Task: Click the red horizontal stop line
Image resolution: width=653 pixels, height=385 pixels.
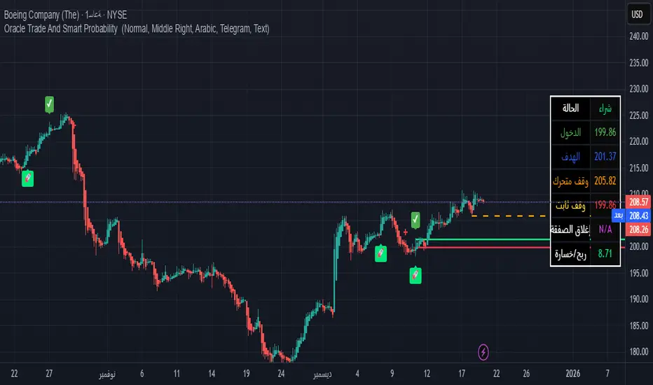Action: tap(484, 247)
